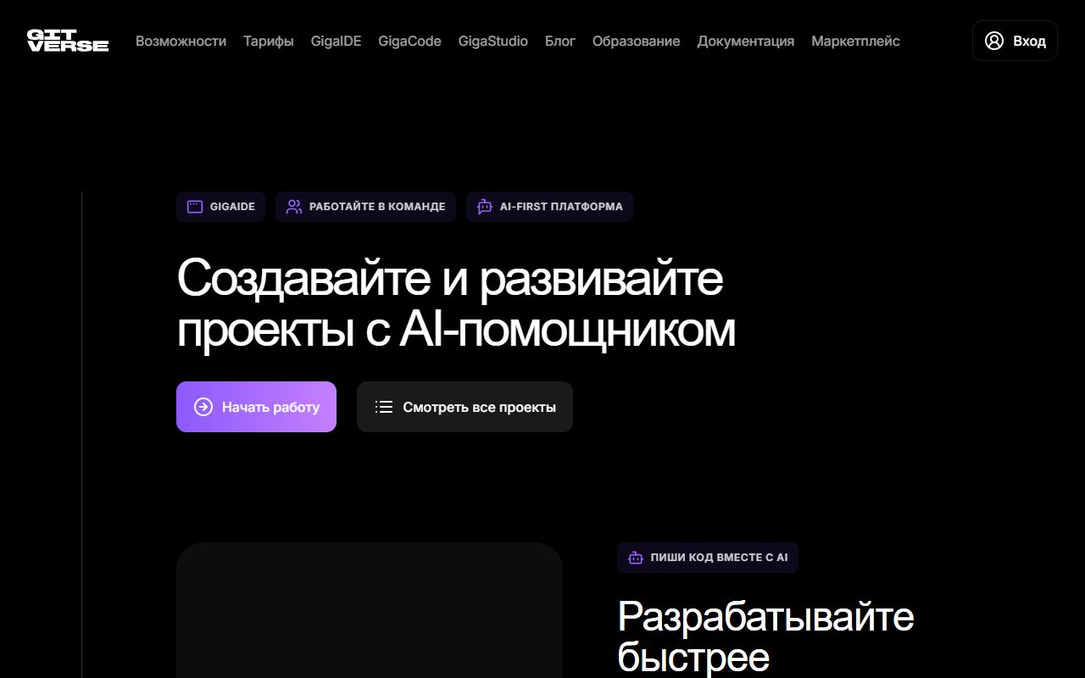Viewport: 1085px width, 678px height.
Task: Click the list icon on Смотреть все проекты
Action: pos(384,407)
